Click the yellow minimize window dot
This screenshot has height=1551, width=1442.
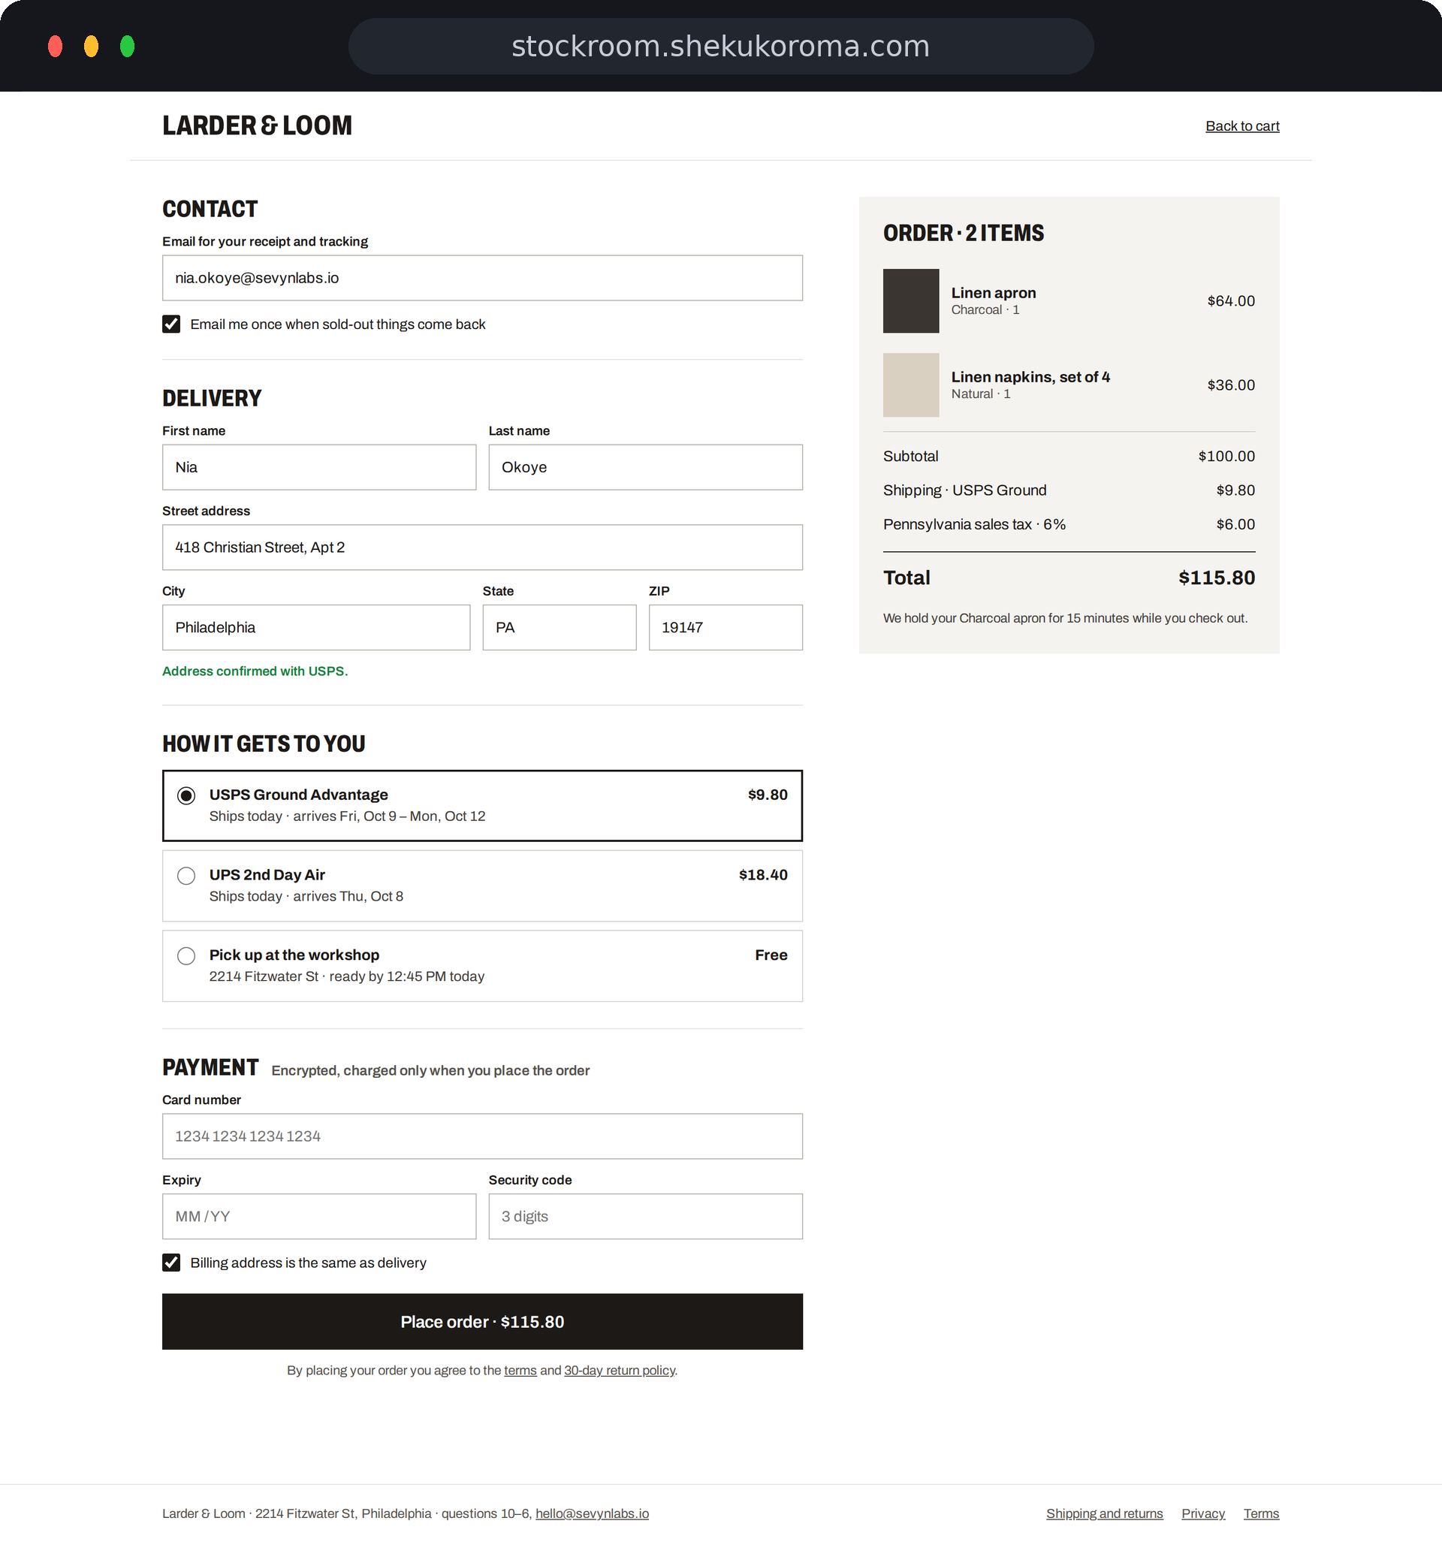coord(92,46)
